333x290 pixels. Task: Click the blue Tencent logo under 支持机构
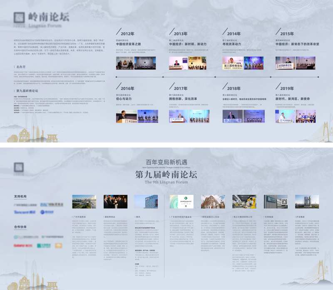click(x=24, y=212)
